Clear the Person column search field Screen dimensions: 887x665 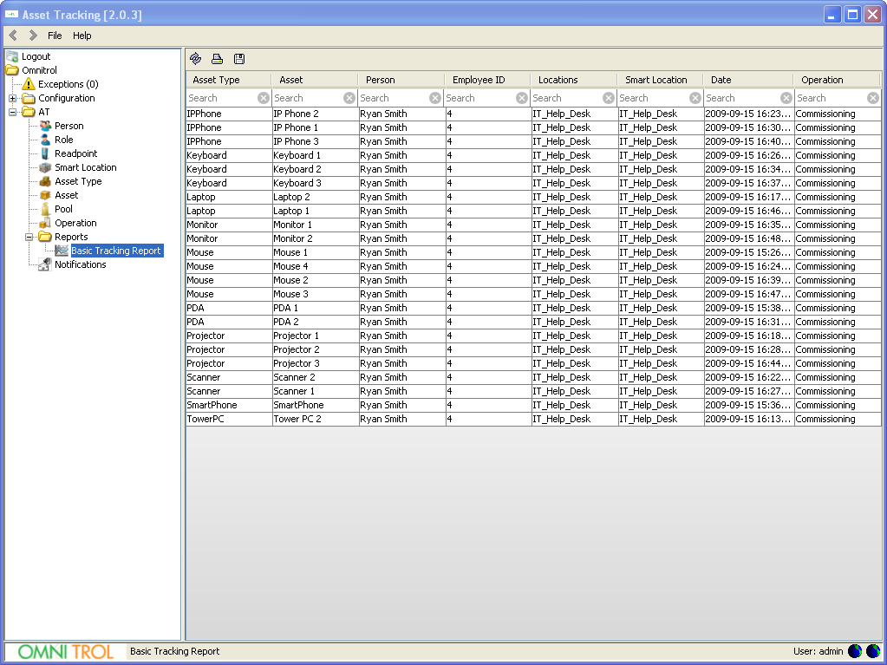point(436,98)
